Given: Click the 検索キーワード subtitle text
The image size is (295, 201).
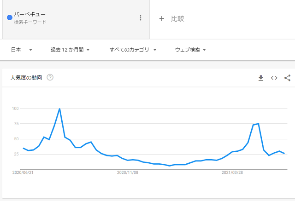Looking at the screenshot, I should 30,22.
